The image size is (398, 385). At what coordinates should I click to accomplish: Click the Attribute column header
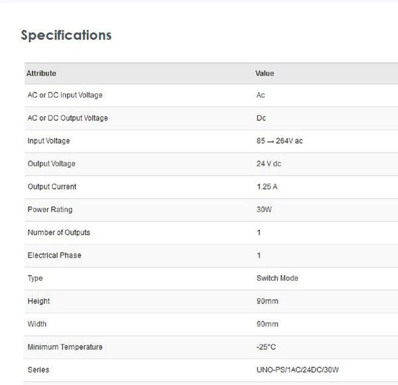coord(42,74)
